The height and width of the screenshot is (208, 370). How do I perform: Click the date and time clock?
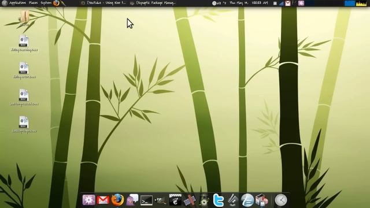pos(249,3)
